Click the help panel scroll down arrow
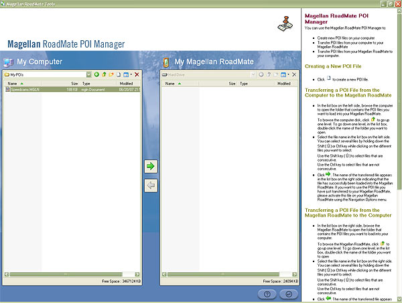 (399, 299)
